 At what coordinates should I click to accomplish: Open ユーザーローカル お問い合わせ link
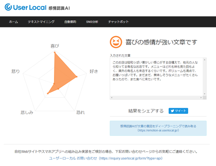click(x=106, y=158)
